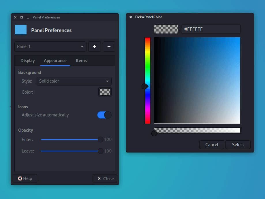
Task: Click the checkered transparency preview swatch
Action: click(x=166, y=29)
